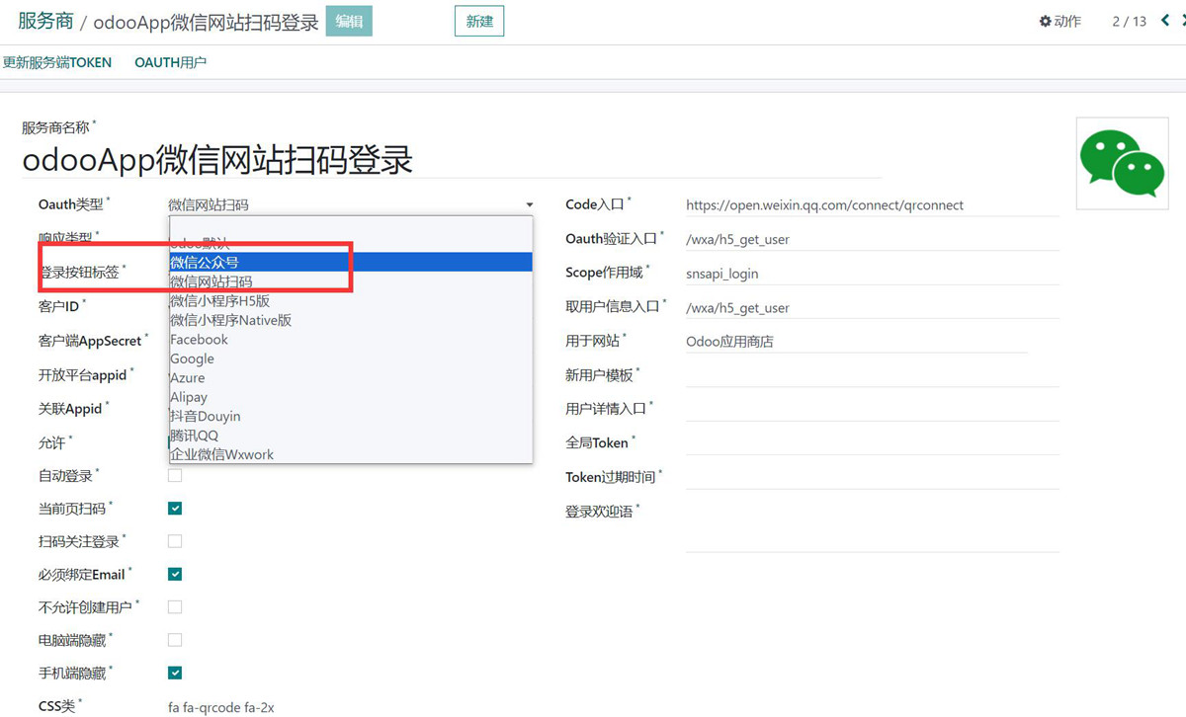Click the WeChat logo image
The width and height of the screenshot is (1186, 717).
(1123, 164)
